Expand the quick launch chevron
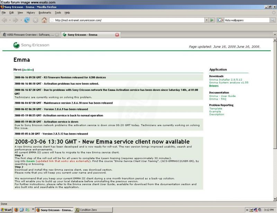 33,209
